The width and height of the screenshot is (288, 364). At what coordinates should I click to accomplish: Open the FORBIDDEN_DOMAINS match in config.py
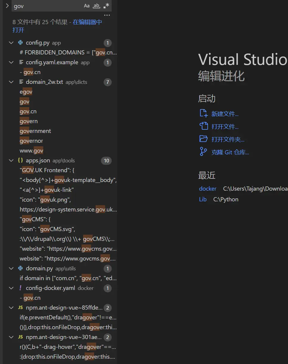pos(68,53)
